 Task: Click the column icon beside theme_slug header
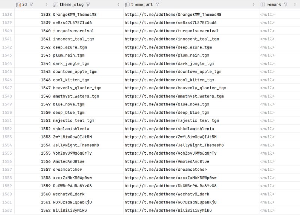(55, 5)
